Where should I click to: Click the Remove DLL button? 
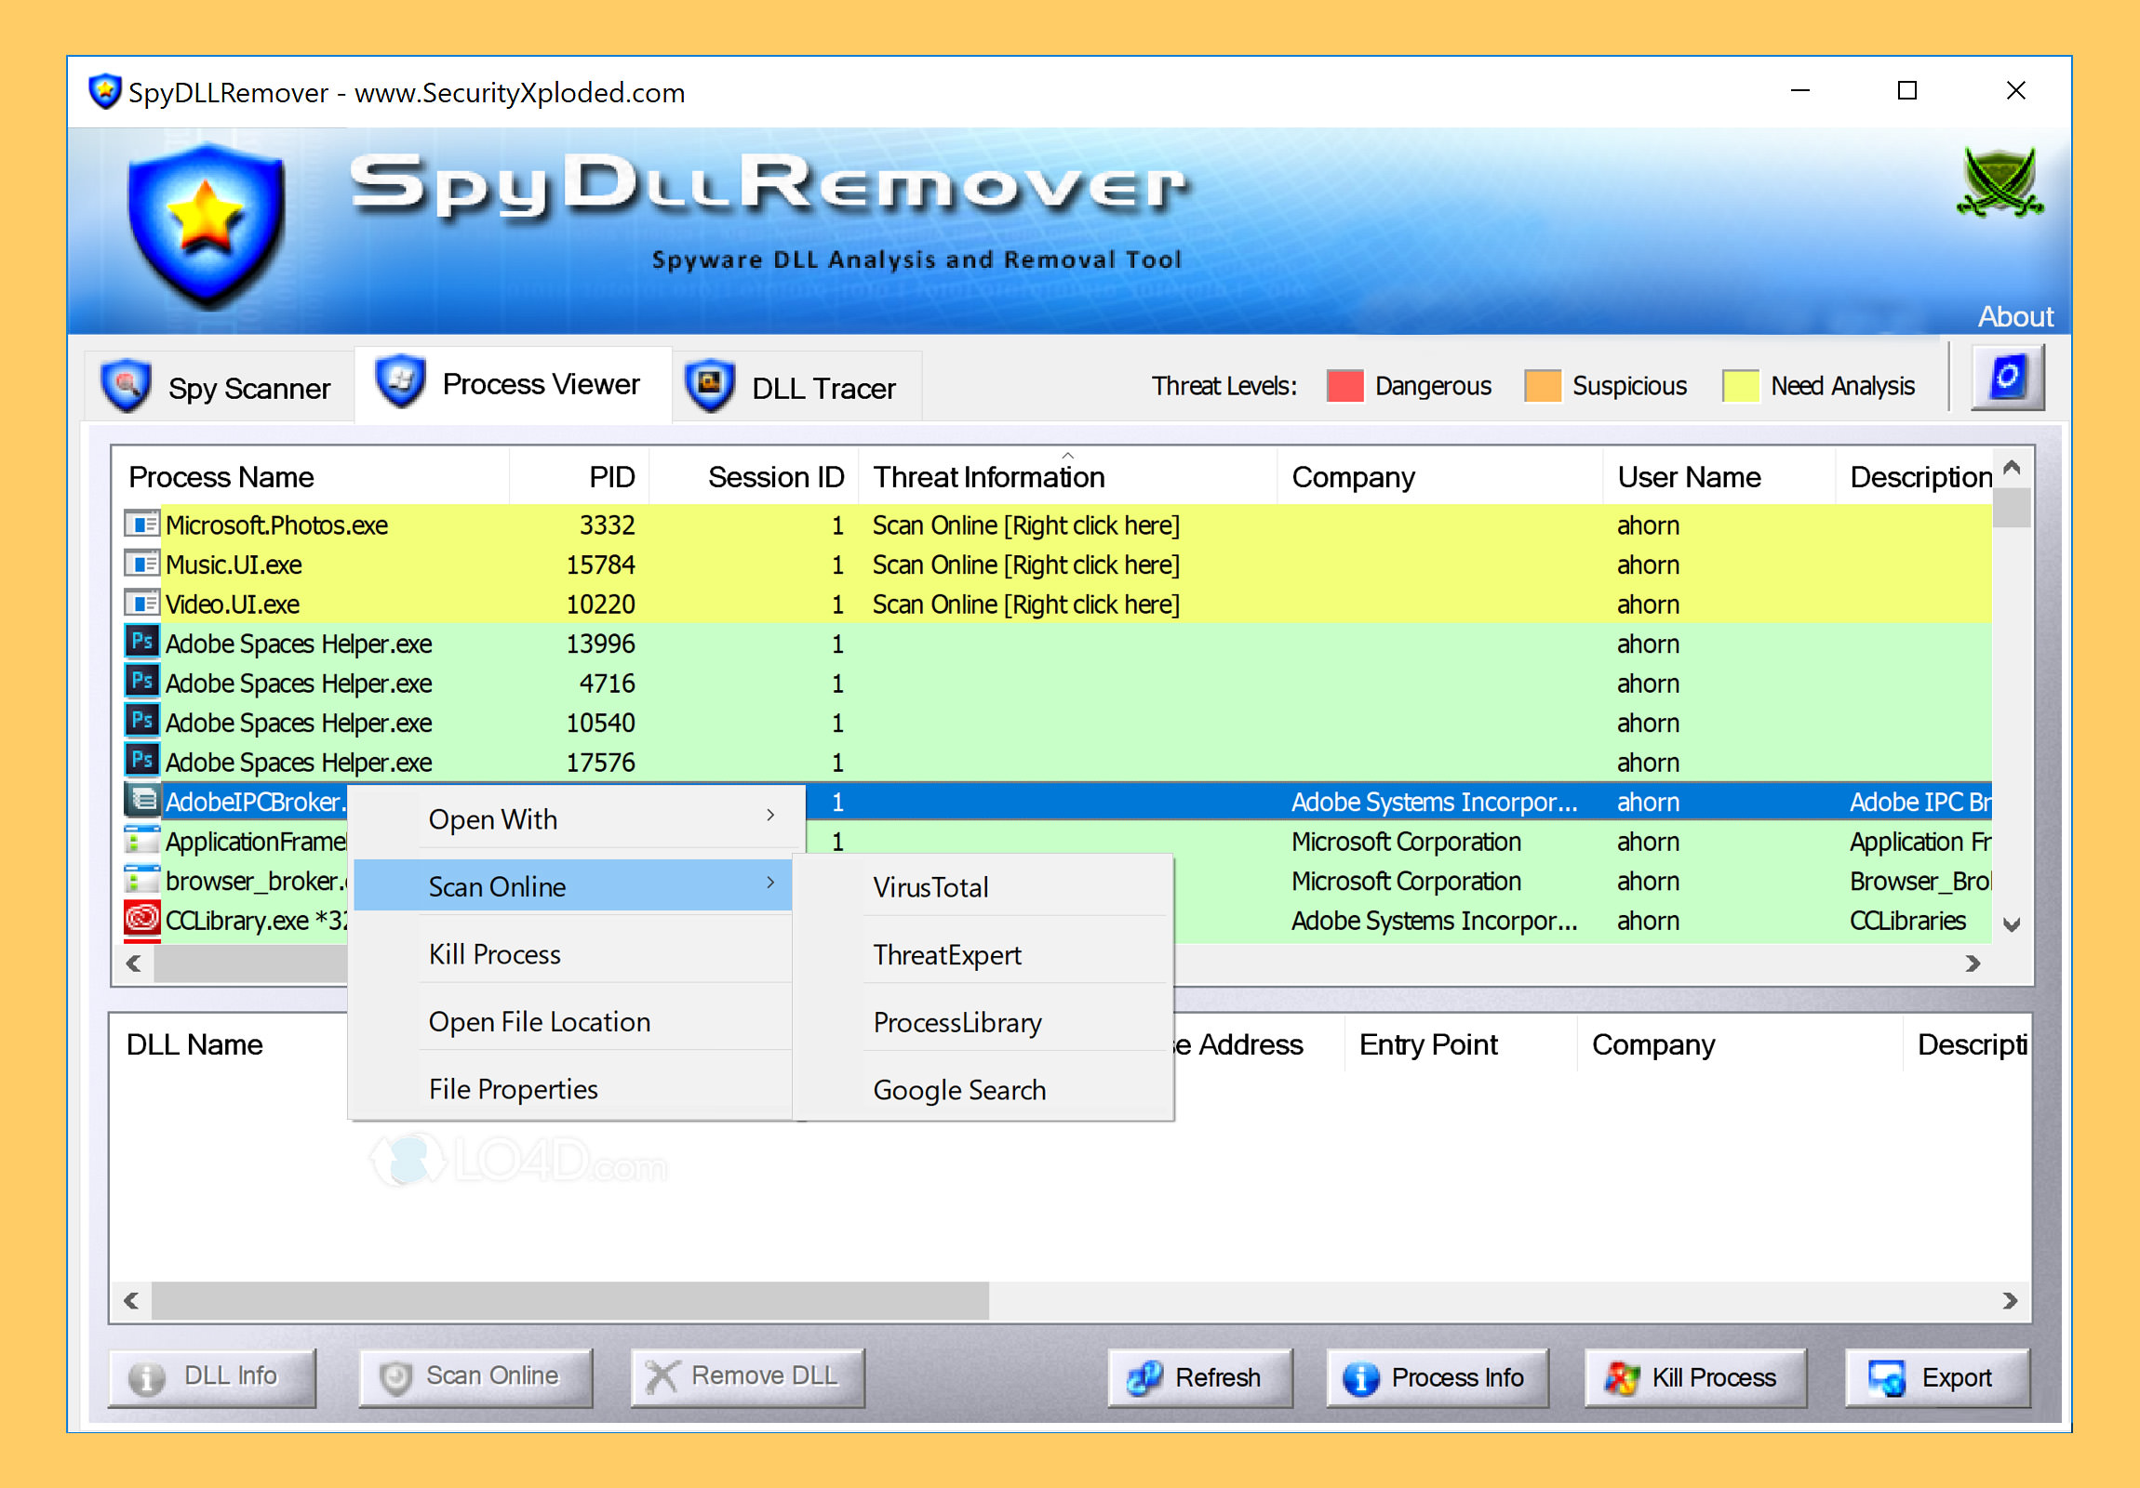click(x=747, y=1376)
